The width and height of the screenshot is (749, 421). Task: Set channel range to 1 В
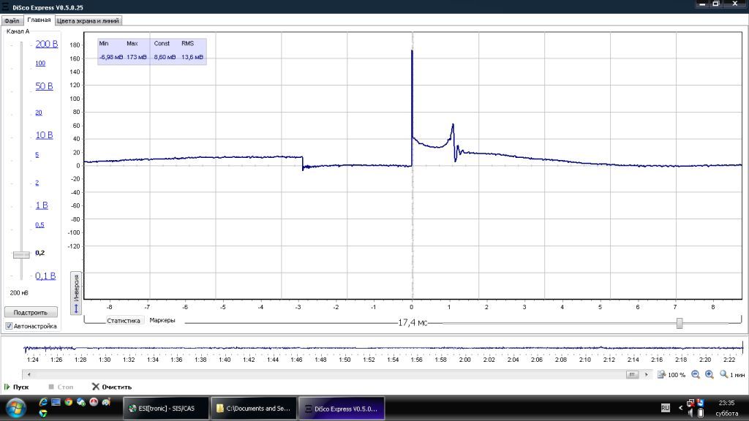coord(42,205)
